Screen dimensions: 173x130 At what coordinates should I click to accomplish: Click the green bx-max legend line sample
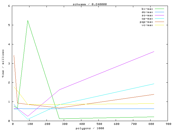pos(159,9)
